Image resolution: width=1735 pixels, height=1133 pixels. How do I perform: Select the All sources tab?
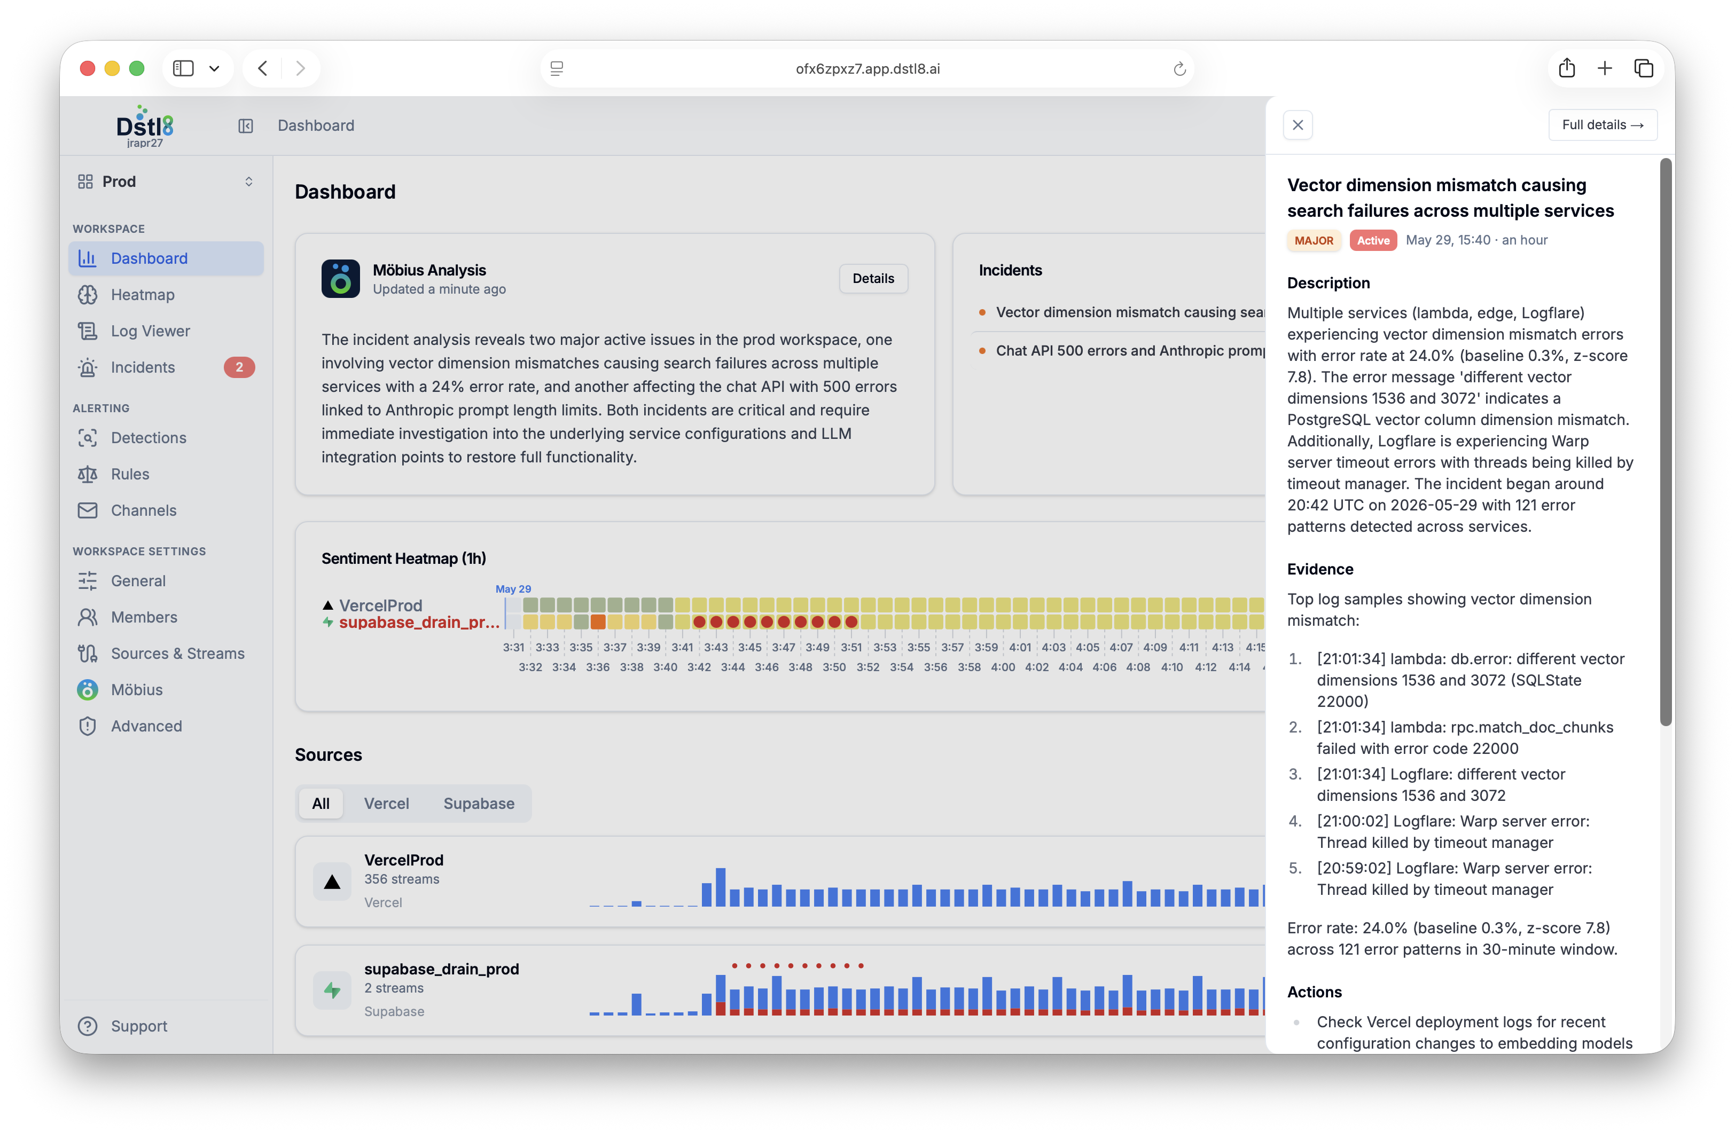point(321,804)
